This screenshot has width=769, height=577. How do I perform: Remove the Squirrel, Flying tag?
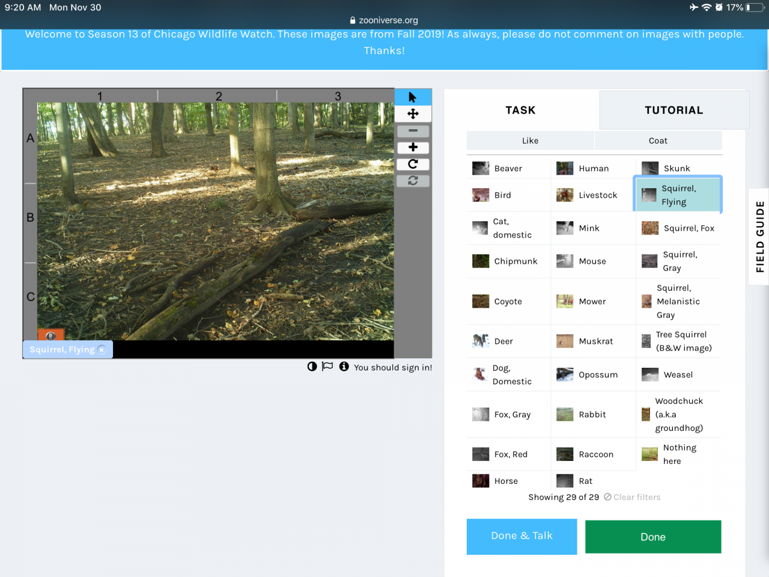tap(102, 350)
